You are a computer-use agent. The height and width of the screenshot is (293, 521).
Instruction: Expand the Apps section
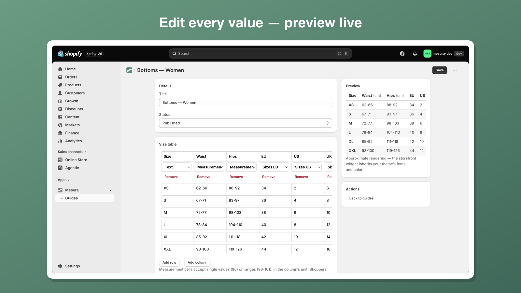[x=64, y=180]
